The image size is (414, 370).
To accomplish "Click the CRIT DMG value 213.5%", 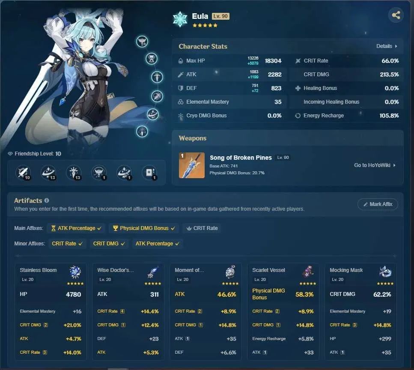I will point(390,75).
